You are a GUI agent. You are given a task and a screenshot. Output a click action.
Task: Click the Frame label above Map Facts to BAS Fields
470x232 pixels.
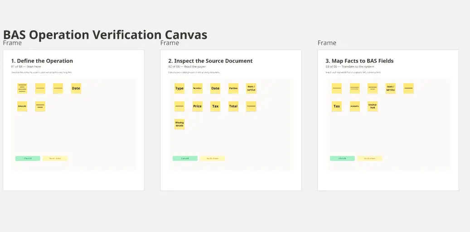[x=327, y=43]
